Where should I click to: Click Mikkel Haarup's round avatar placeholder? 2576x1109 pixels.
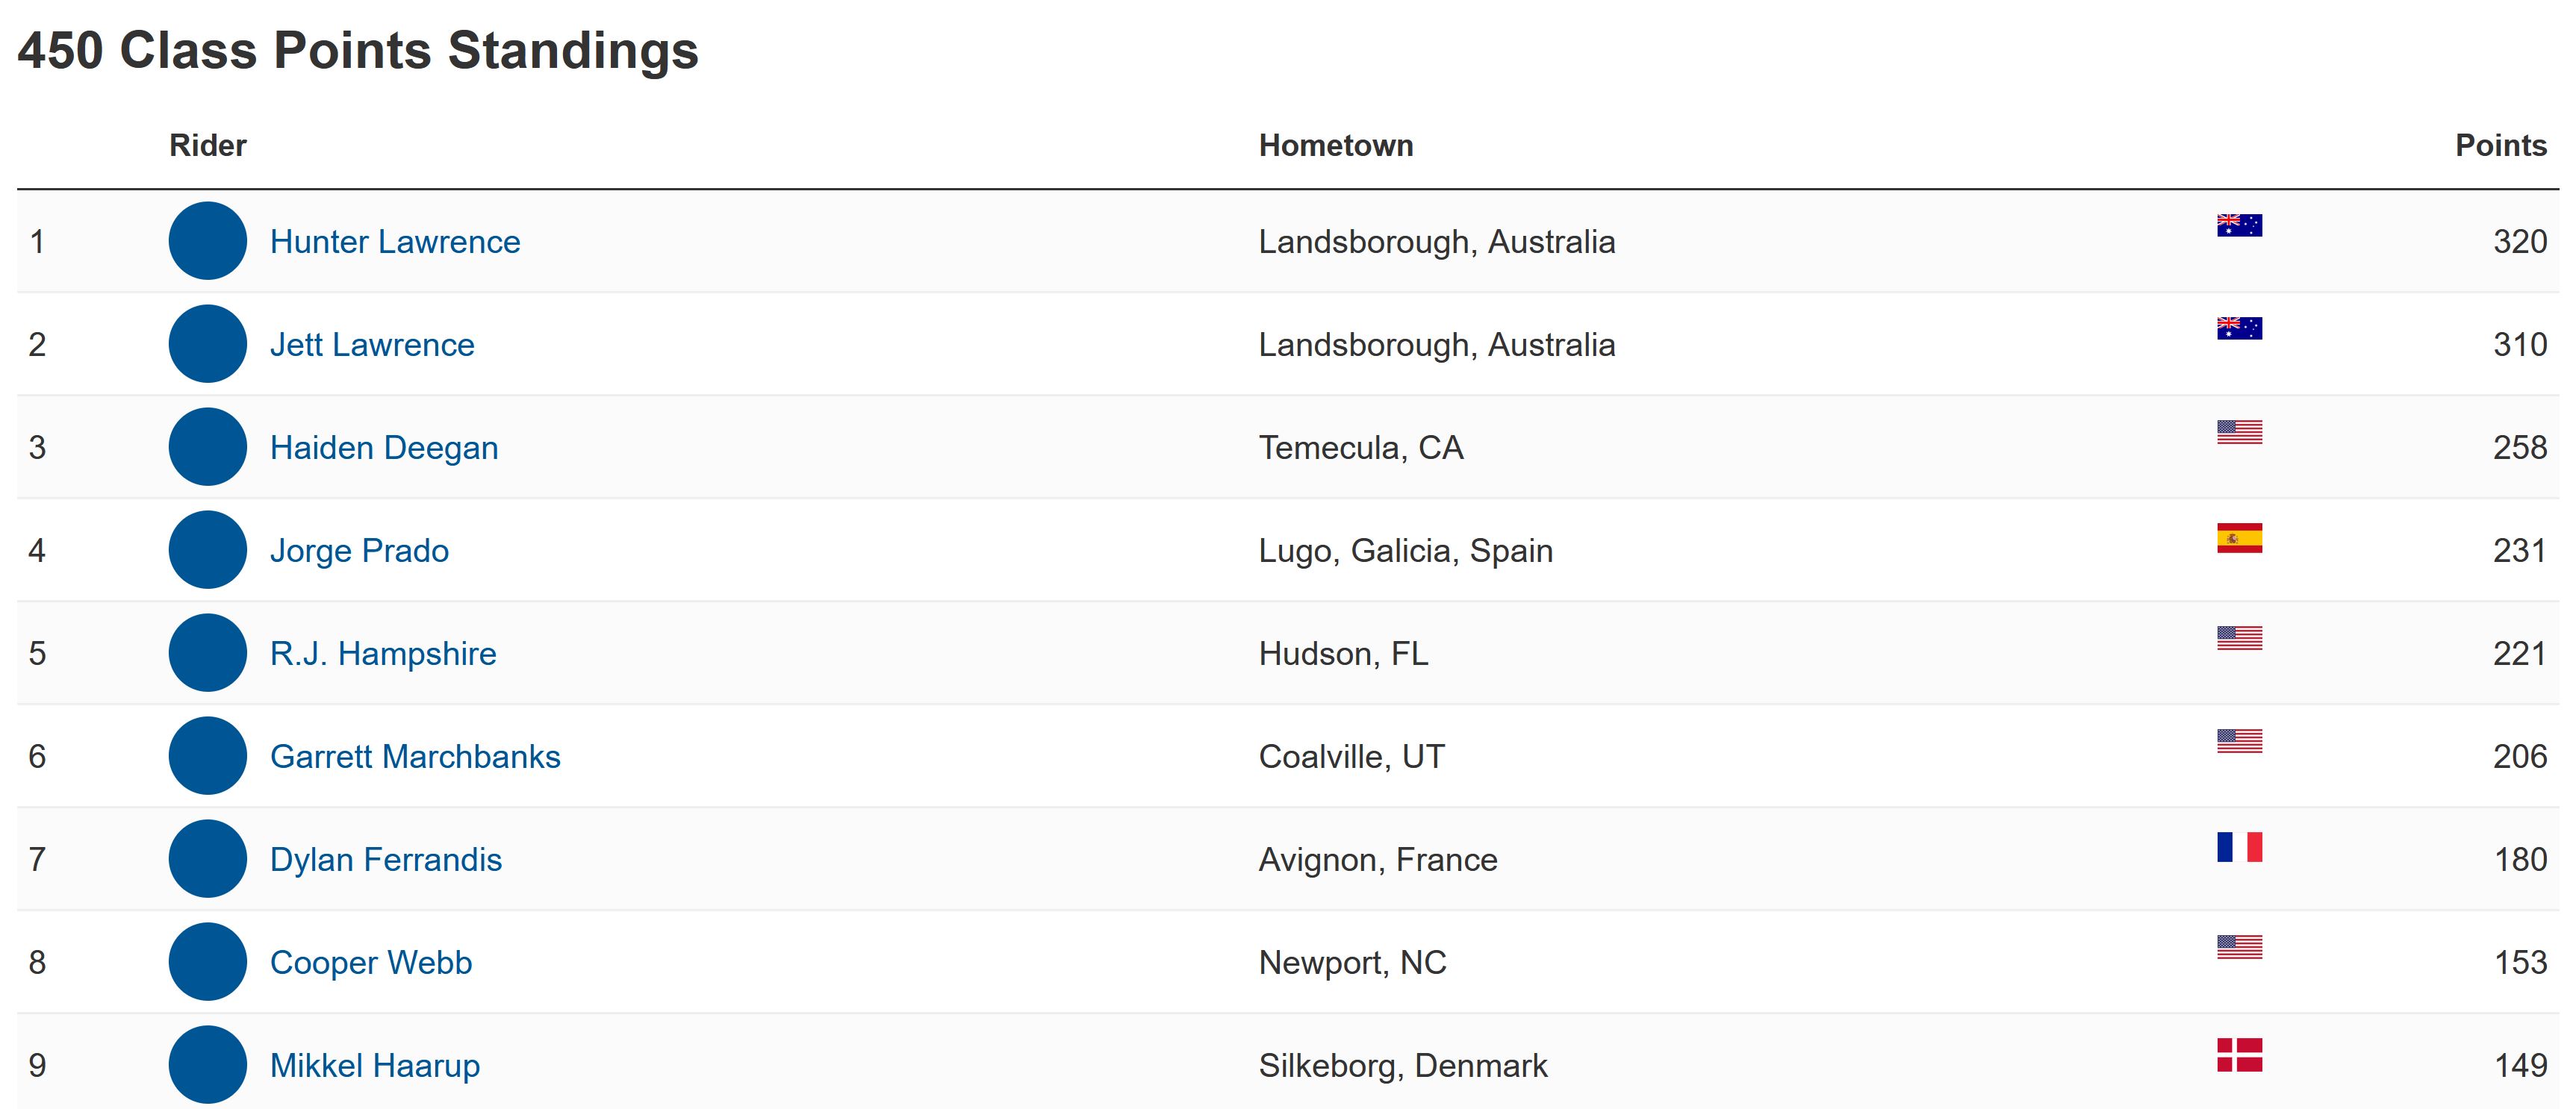click(x=208, y=1064)
